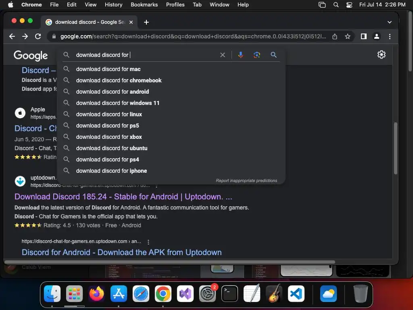This screenshot has height=310, width=413.
Task: Open Control Center in menu bar
Action: pos(349,5)
